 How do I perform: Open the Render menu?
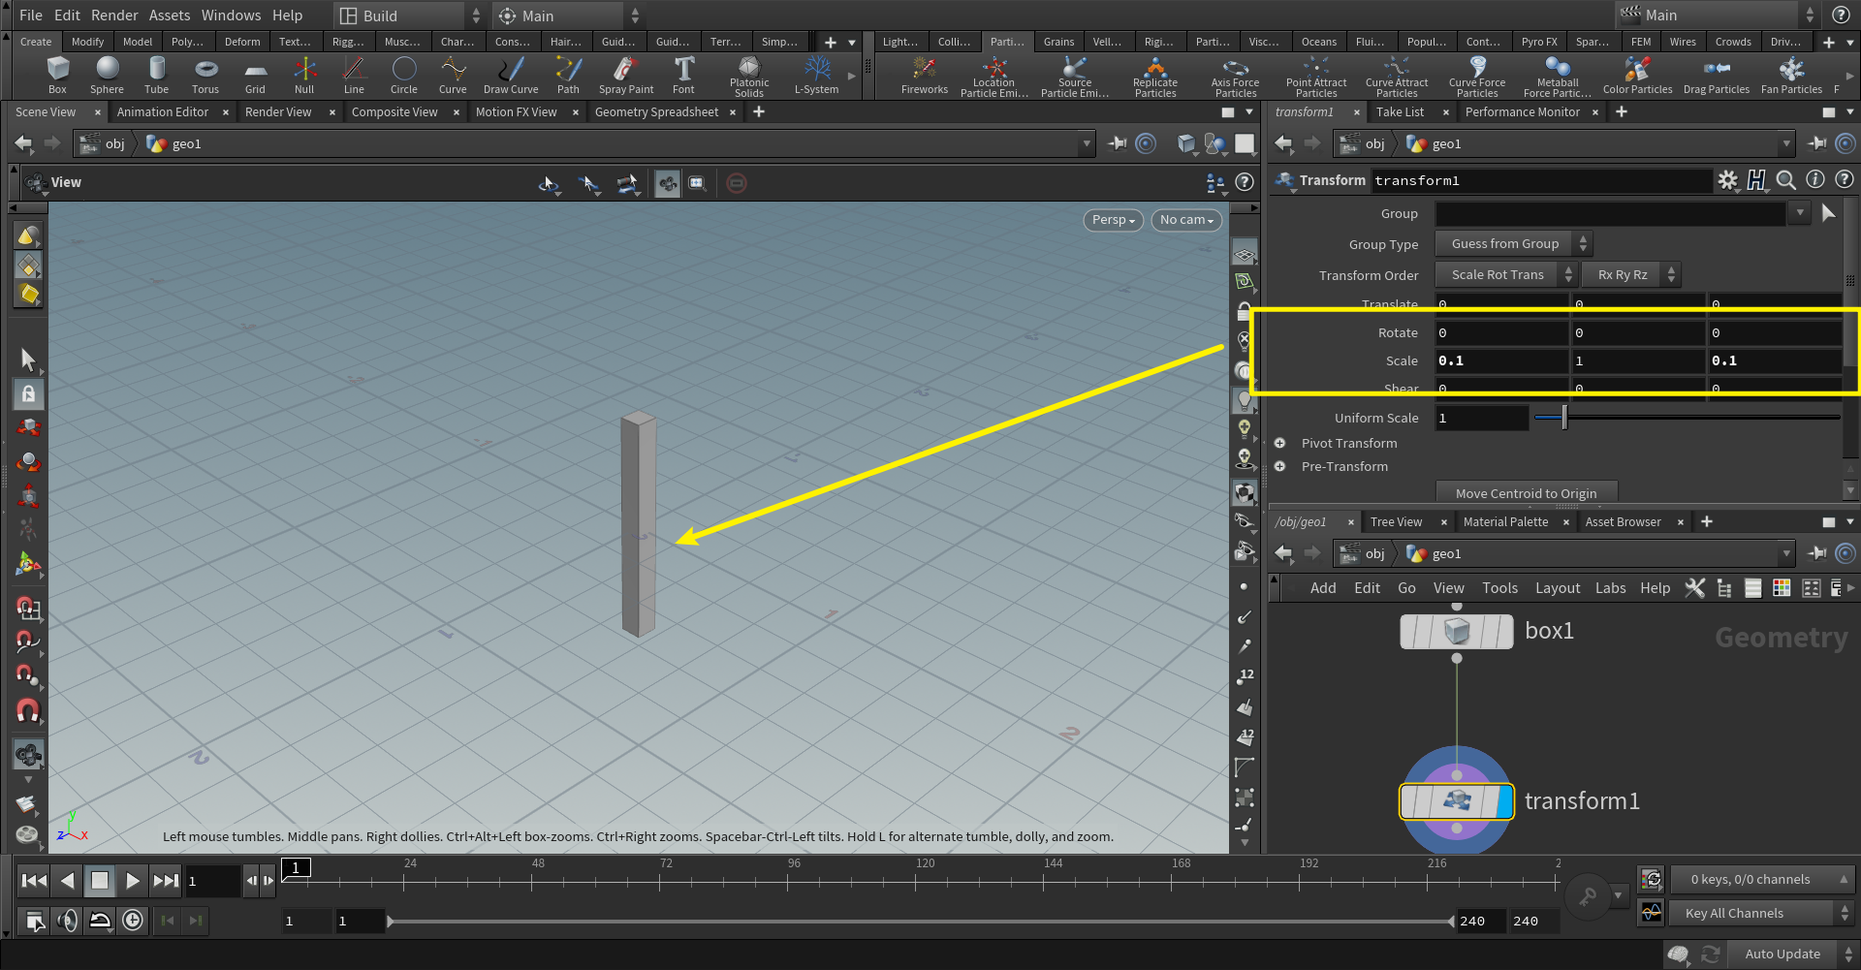(x=114, y=16)
